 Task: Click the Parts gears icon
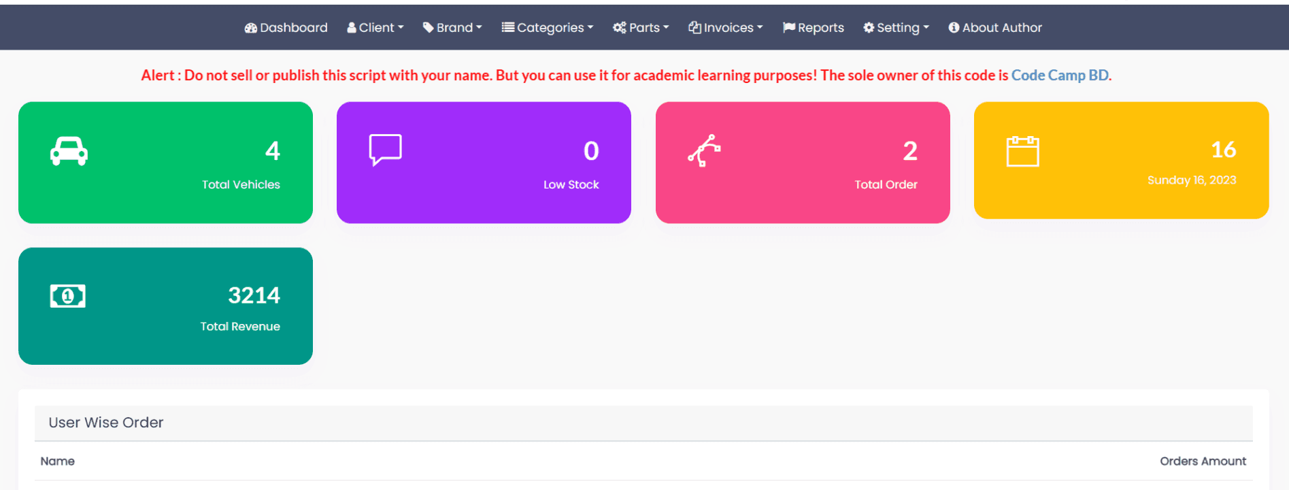[x=619, y=28]
